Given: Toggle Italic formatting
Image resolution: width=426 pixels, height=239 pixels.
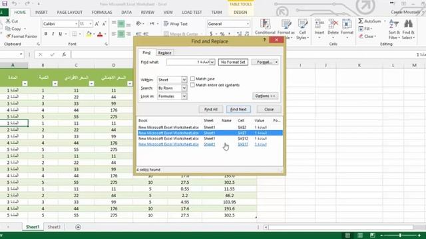Looking at the screenshot, I should [53, 34].
